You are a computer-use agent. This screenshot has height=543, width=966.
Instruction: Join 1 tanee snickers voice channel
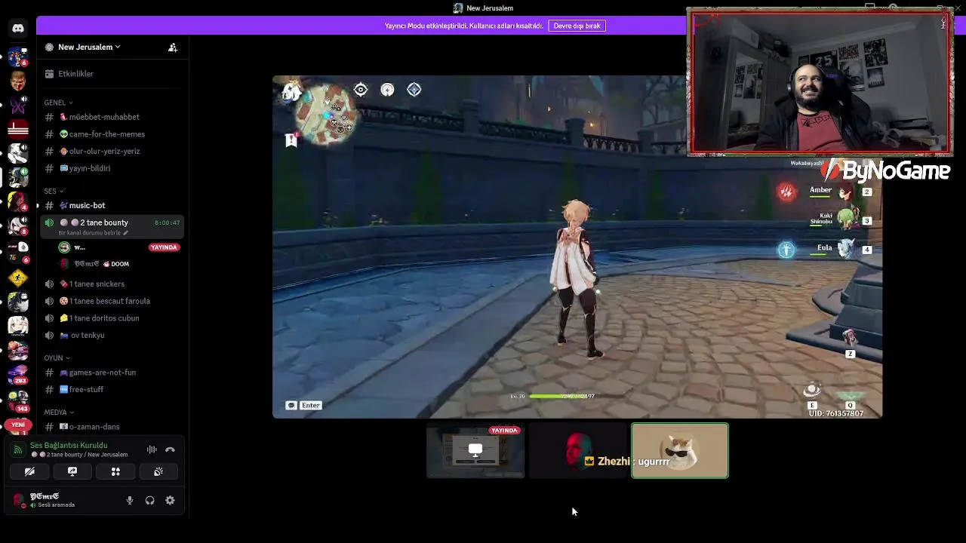112,284
